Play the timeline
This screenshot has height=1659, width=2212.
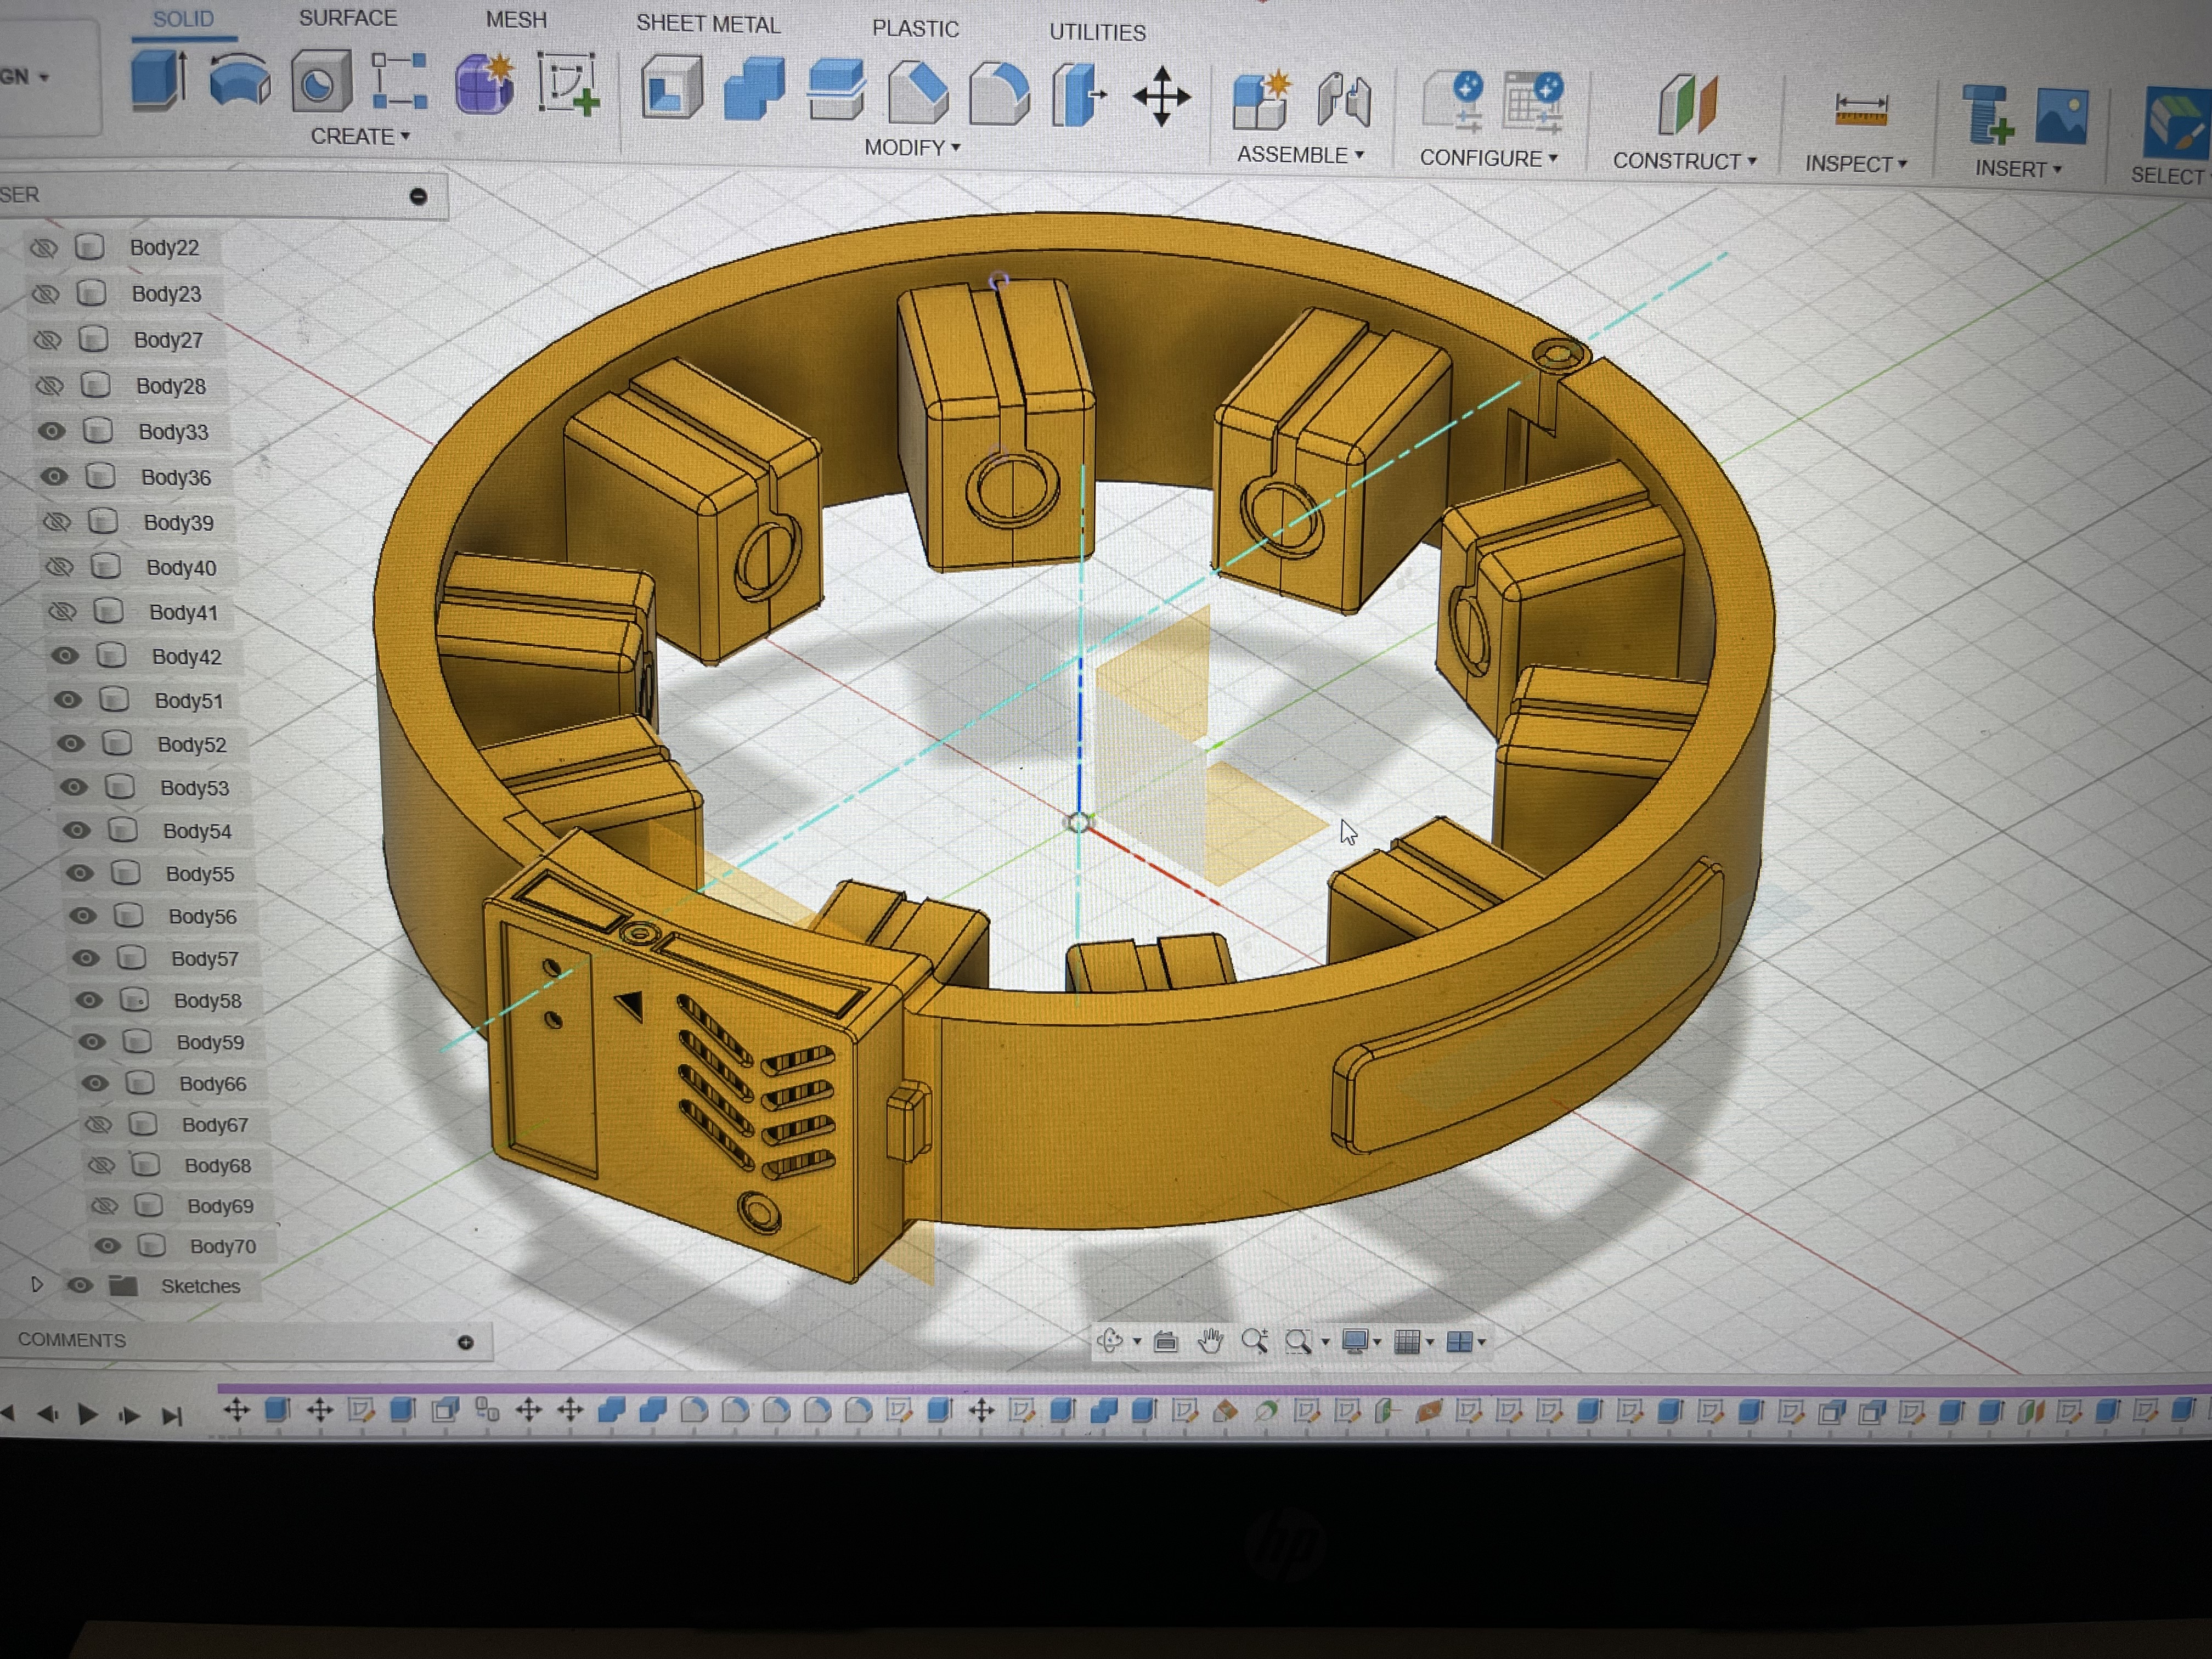[88, 1414]
